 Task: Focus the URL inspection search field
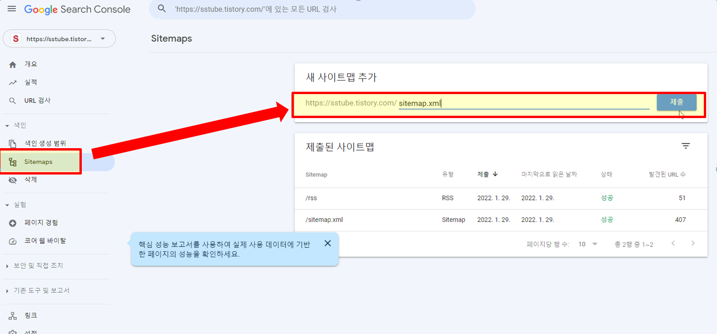pyautogui.click(x=312, y=9)
